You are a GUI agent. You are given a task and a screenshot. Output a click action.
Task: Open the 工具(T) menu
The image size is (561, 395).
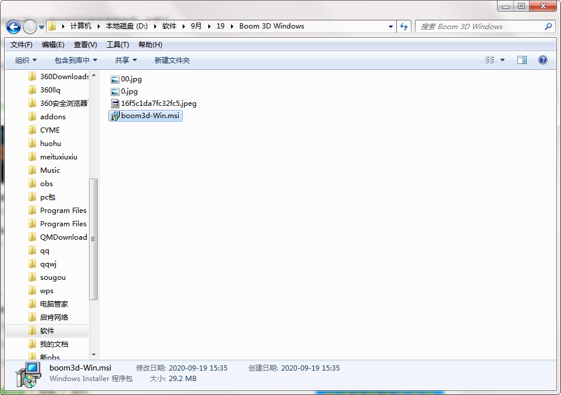pos(118,45)
